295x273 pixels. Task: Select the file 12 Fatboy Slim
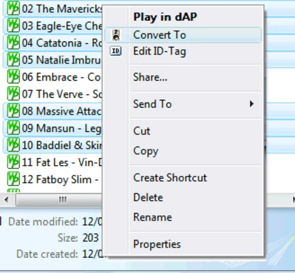60,179
